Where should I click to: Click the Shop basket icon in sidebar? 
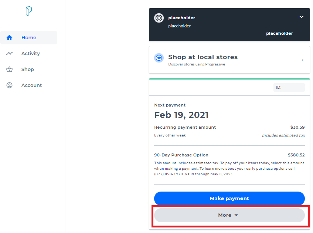[x=10, y=70]
